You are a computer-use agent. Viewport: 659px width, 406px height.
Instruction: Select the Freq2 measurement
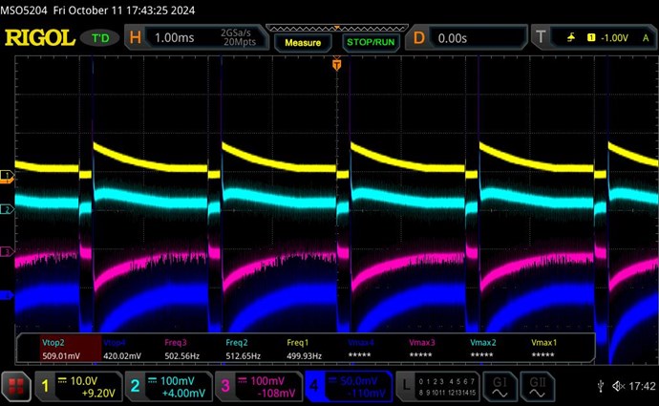click(243, 349)
